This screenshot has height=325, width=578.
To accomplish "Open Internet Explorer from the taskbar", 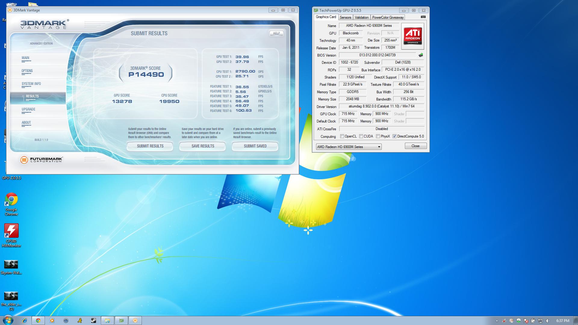I will tap(24, 320).
